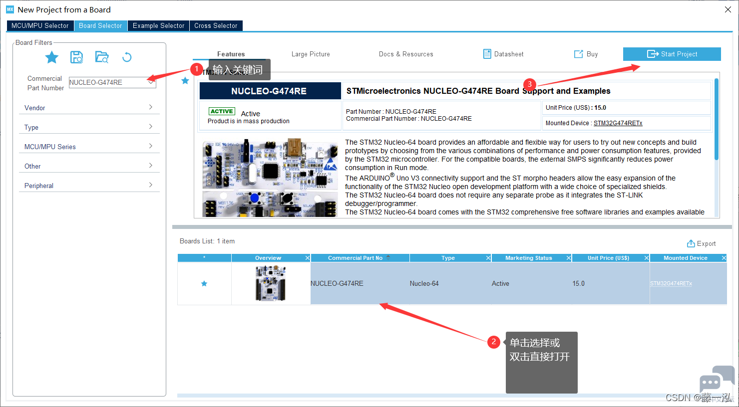
Task: Click the save search filter icon
Action: coord(77,57)
